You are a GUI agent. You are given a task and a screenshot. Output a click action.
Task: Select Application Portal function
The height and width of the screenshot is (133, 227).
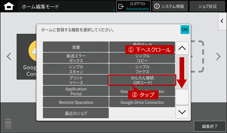(76, 91)
